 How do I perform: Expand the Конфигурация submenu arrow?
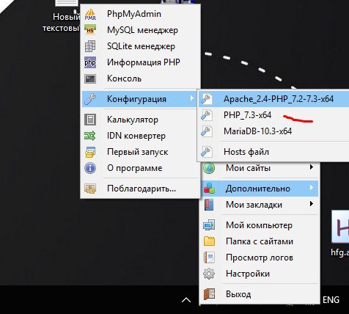(x=192, y=98)
